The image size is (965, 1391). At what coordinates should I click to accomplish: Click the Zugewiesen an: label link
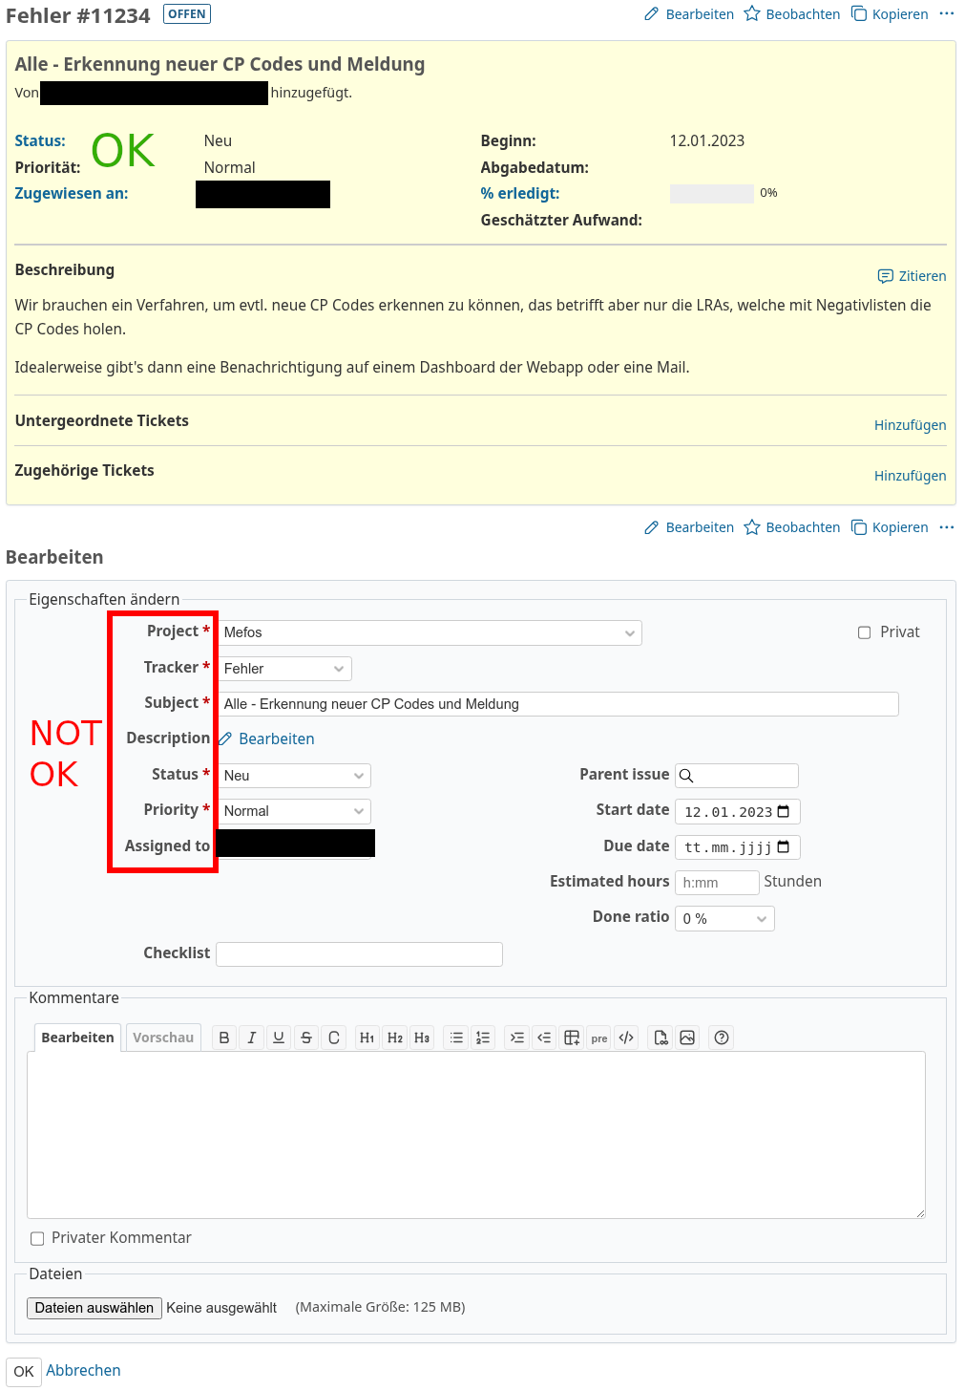(x=72, y=193)
